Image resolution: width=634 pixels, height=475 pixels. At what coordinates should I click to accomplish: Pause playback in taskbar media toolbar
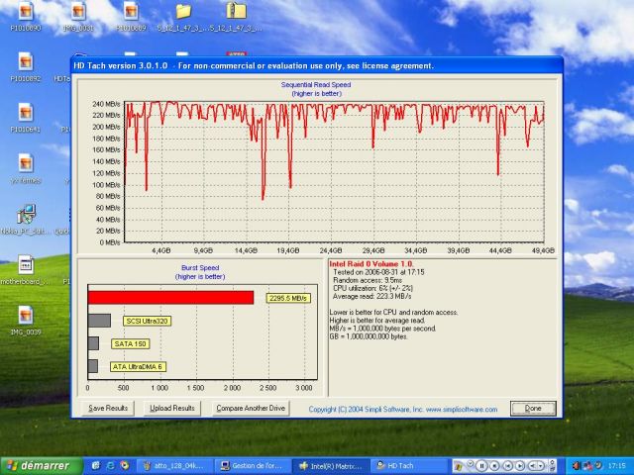pyautogui.click(x=481, y=466)
